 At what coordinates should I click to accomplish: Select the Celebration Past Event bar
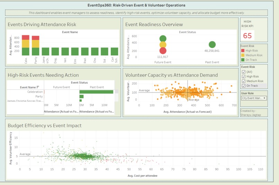pos(96,92)
